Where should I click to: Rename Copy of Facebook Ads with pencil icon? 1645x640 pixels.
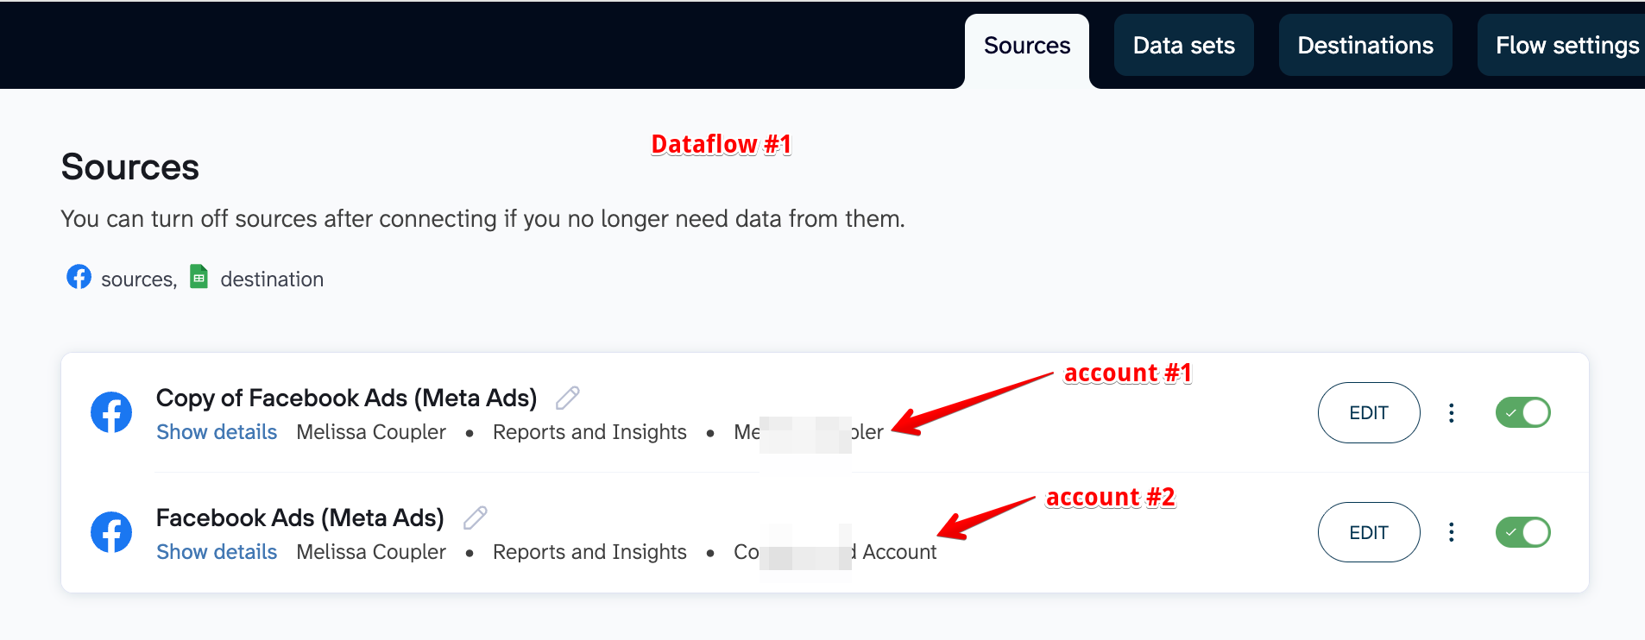(x=567, y=398)
